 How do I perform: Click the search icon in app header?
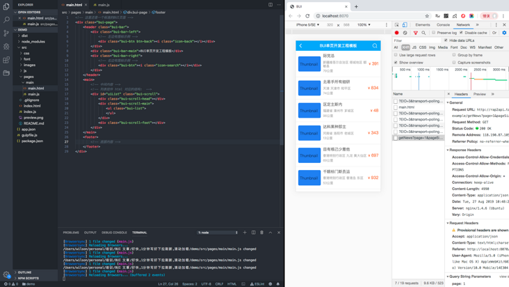pos(374,46)
